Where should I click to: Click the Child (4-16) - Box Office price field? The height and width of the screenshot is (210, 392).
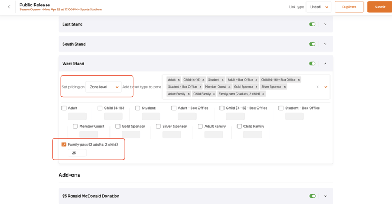pos(235,116)
